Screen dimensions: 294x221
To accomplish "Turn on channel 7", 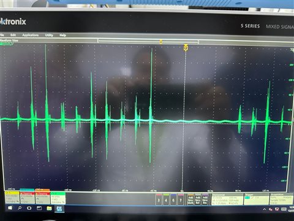I will [181, 200].
